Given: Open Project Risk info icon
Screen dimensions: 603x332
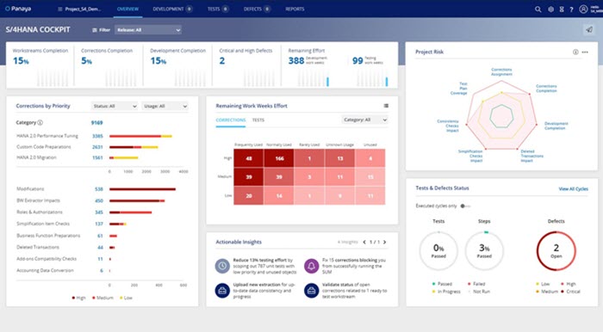Looking at the screenshot, I should [x=575, y=52].
